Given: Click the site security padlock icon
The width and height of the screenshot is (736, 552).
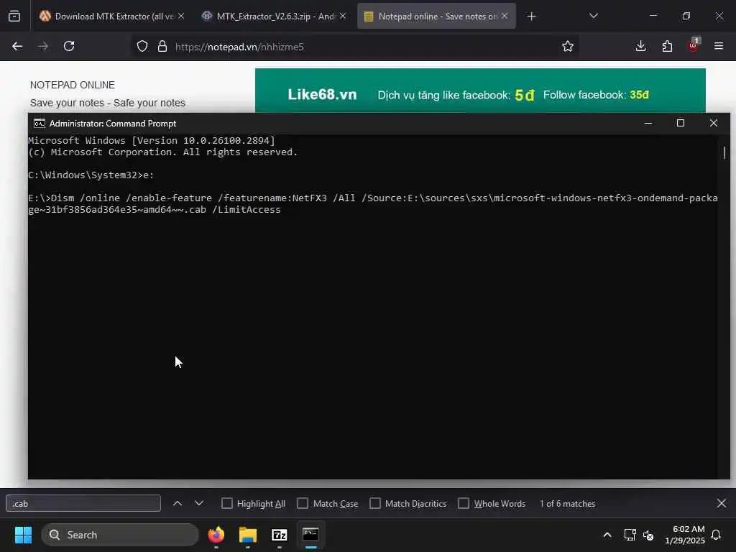Looking at the screenshot, I should (x=162, y=46).
